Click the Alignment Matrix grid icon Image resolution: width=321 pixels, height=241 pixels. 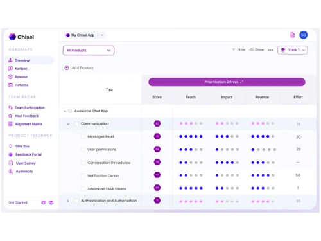[10, 124]
